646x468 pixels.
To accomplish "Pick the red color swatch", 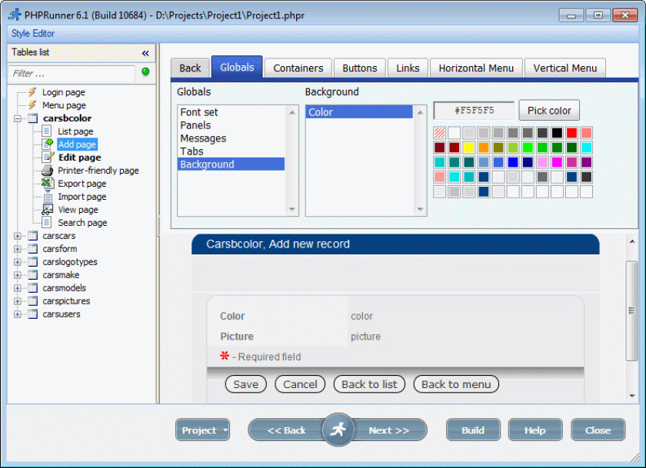I will pyautogui.click(x=571, y=132).
